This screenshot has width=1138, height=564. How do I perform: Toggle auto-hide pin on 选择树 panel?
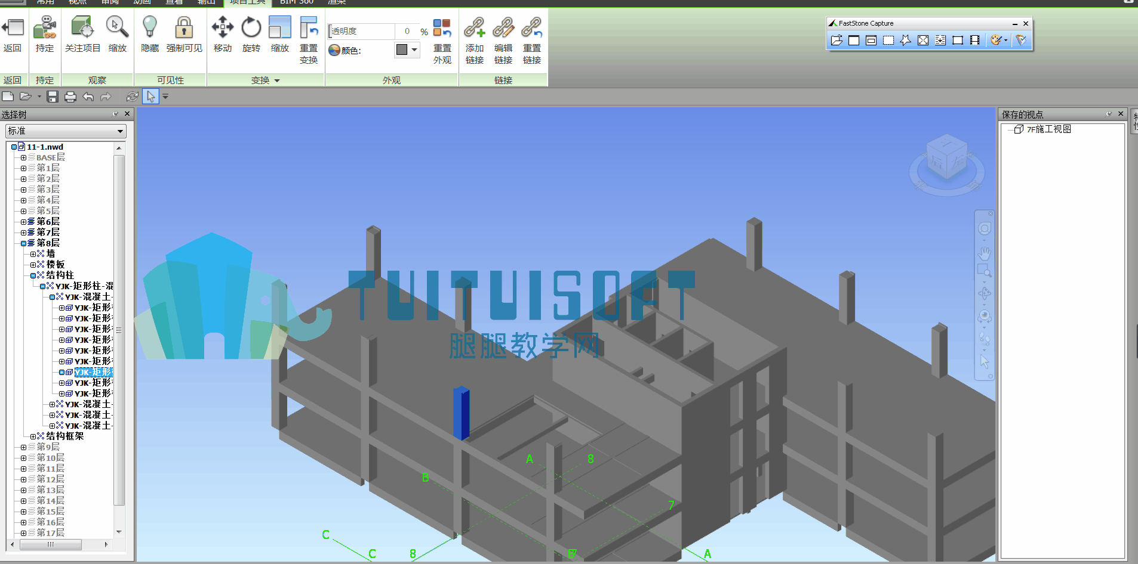[x=115, y=114]
